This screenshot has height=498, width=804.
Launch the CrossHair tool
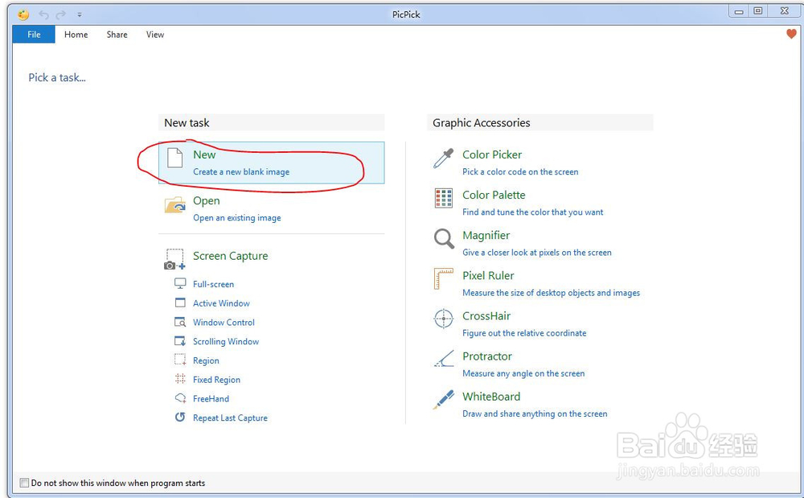point(486,316)
